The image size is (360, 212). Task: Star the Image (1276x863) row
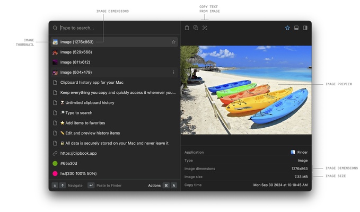[x=173, y=42]
